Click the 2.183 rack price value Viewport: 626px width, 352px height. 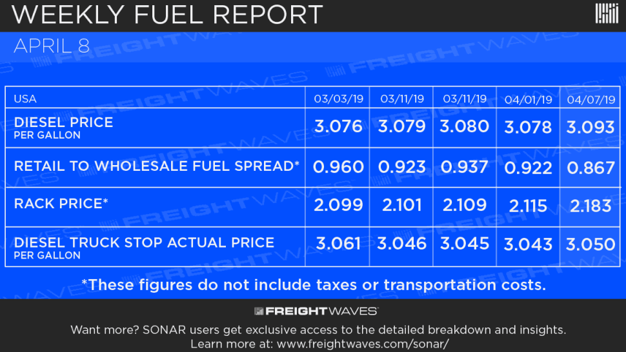pos(591,206)
